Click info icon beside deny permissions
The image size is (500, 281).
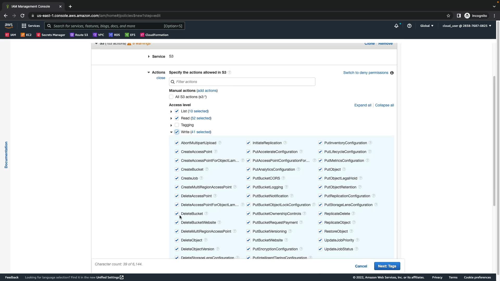392,73
